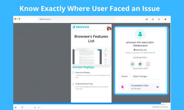Click the thumbs-up icon

153,19
